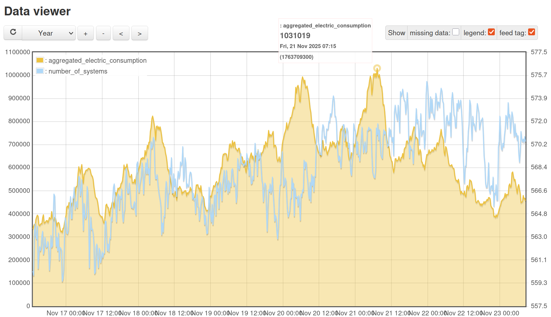This screenshot has height=317, width=551.
Task: Click the yellow aggregated_electric_consumption legend swatch
Action: [x=40, y=60]
